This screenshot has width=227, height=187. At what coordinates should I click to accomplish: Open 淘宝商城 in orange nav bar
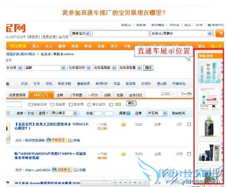click(18, 46)
